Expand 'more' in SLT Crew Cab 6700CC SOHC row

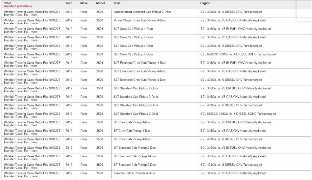(34, 57)
